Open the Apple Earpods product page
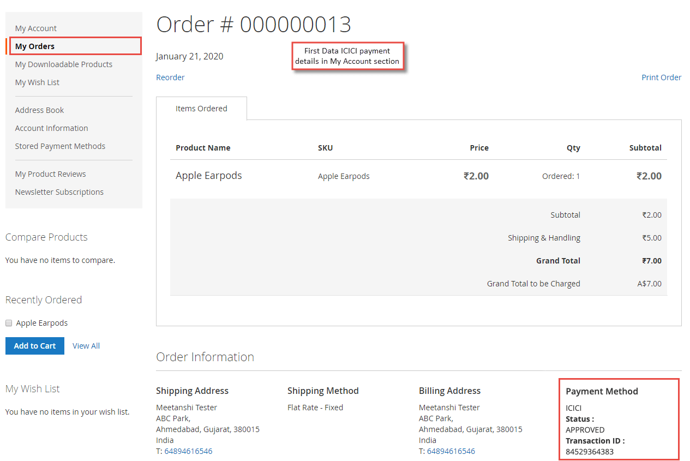 [x=208, y=175]
